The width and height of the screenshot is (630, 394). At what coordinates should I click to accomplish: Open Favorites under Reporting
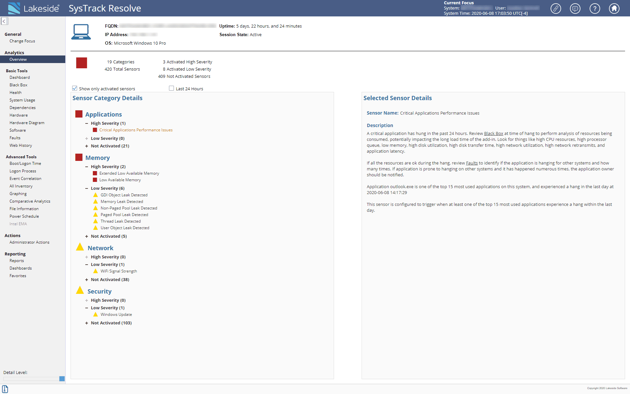18,276
